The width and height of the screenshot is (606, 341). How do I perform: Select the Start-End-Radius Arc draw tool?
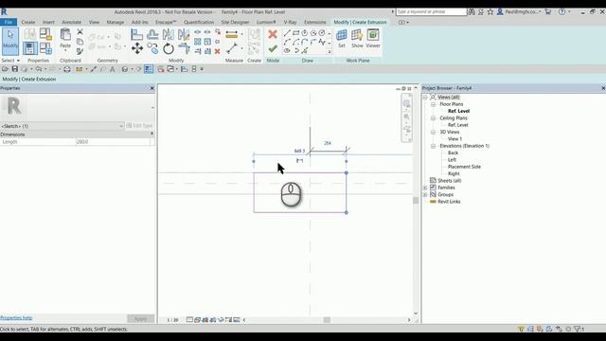287,42
